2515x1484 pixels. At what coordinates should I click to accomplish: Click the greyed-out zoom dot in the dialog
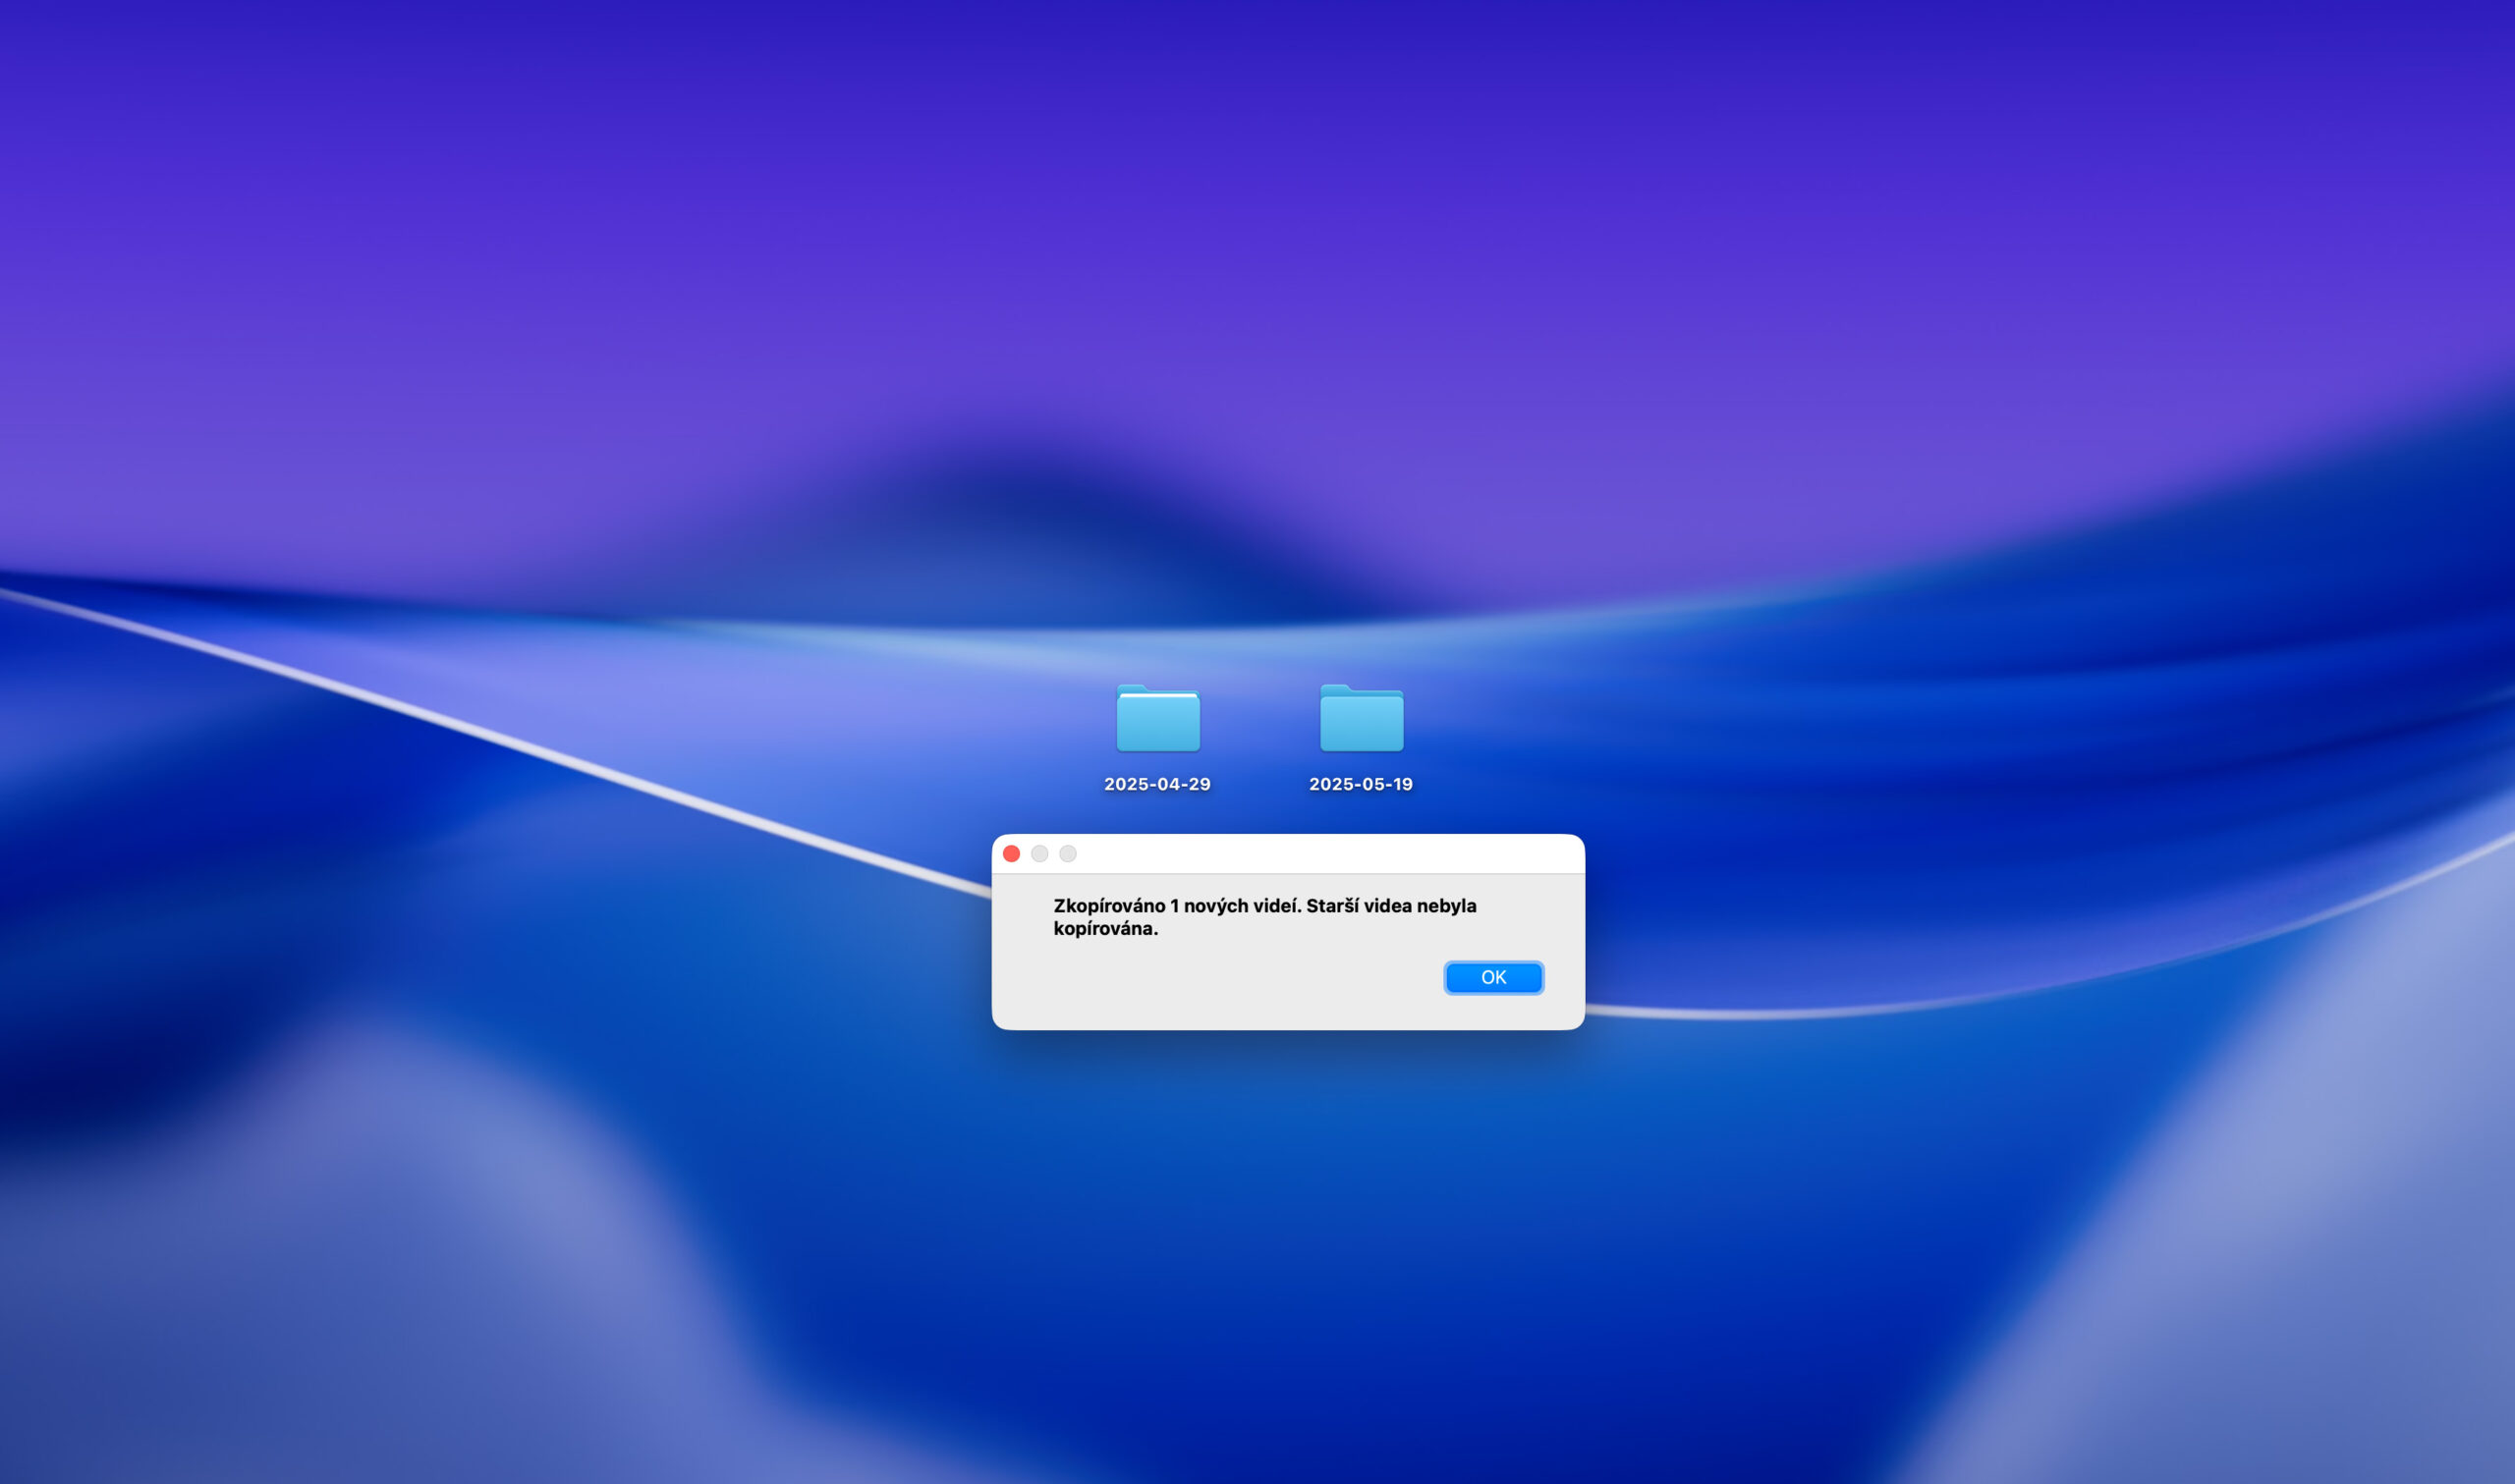1068,853
